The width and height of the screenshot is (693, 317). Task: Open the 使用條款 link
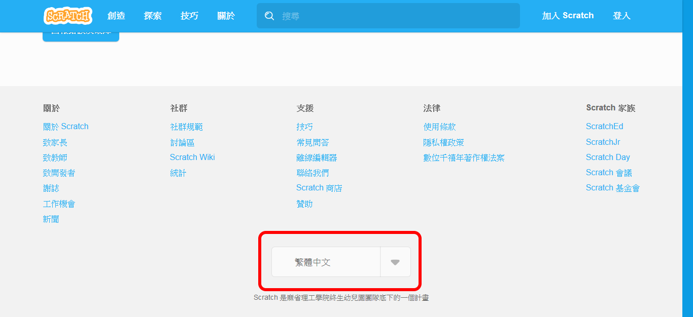(x=440, y=127)
